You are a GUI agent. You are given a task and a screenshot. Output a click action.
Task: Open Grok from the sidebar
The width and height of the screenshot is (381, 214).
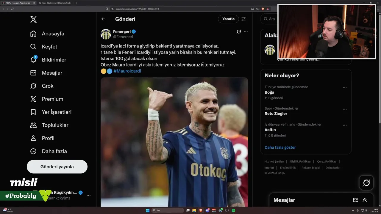pos(42,86)
